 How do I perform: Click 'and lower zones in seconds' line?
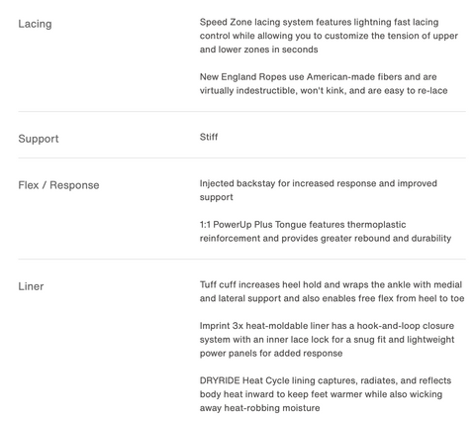point(258,50)
